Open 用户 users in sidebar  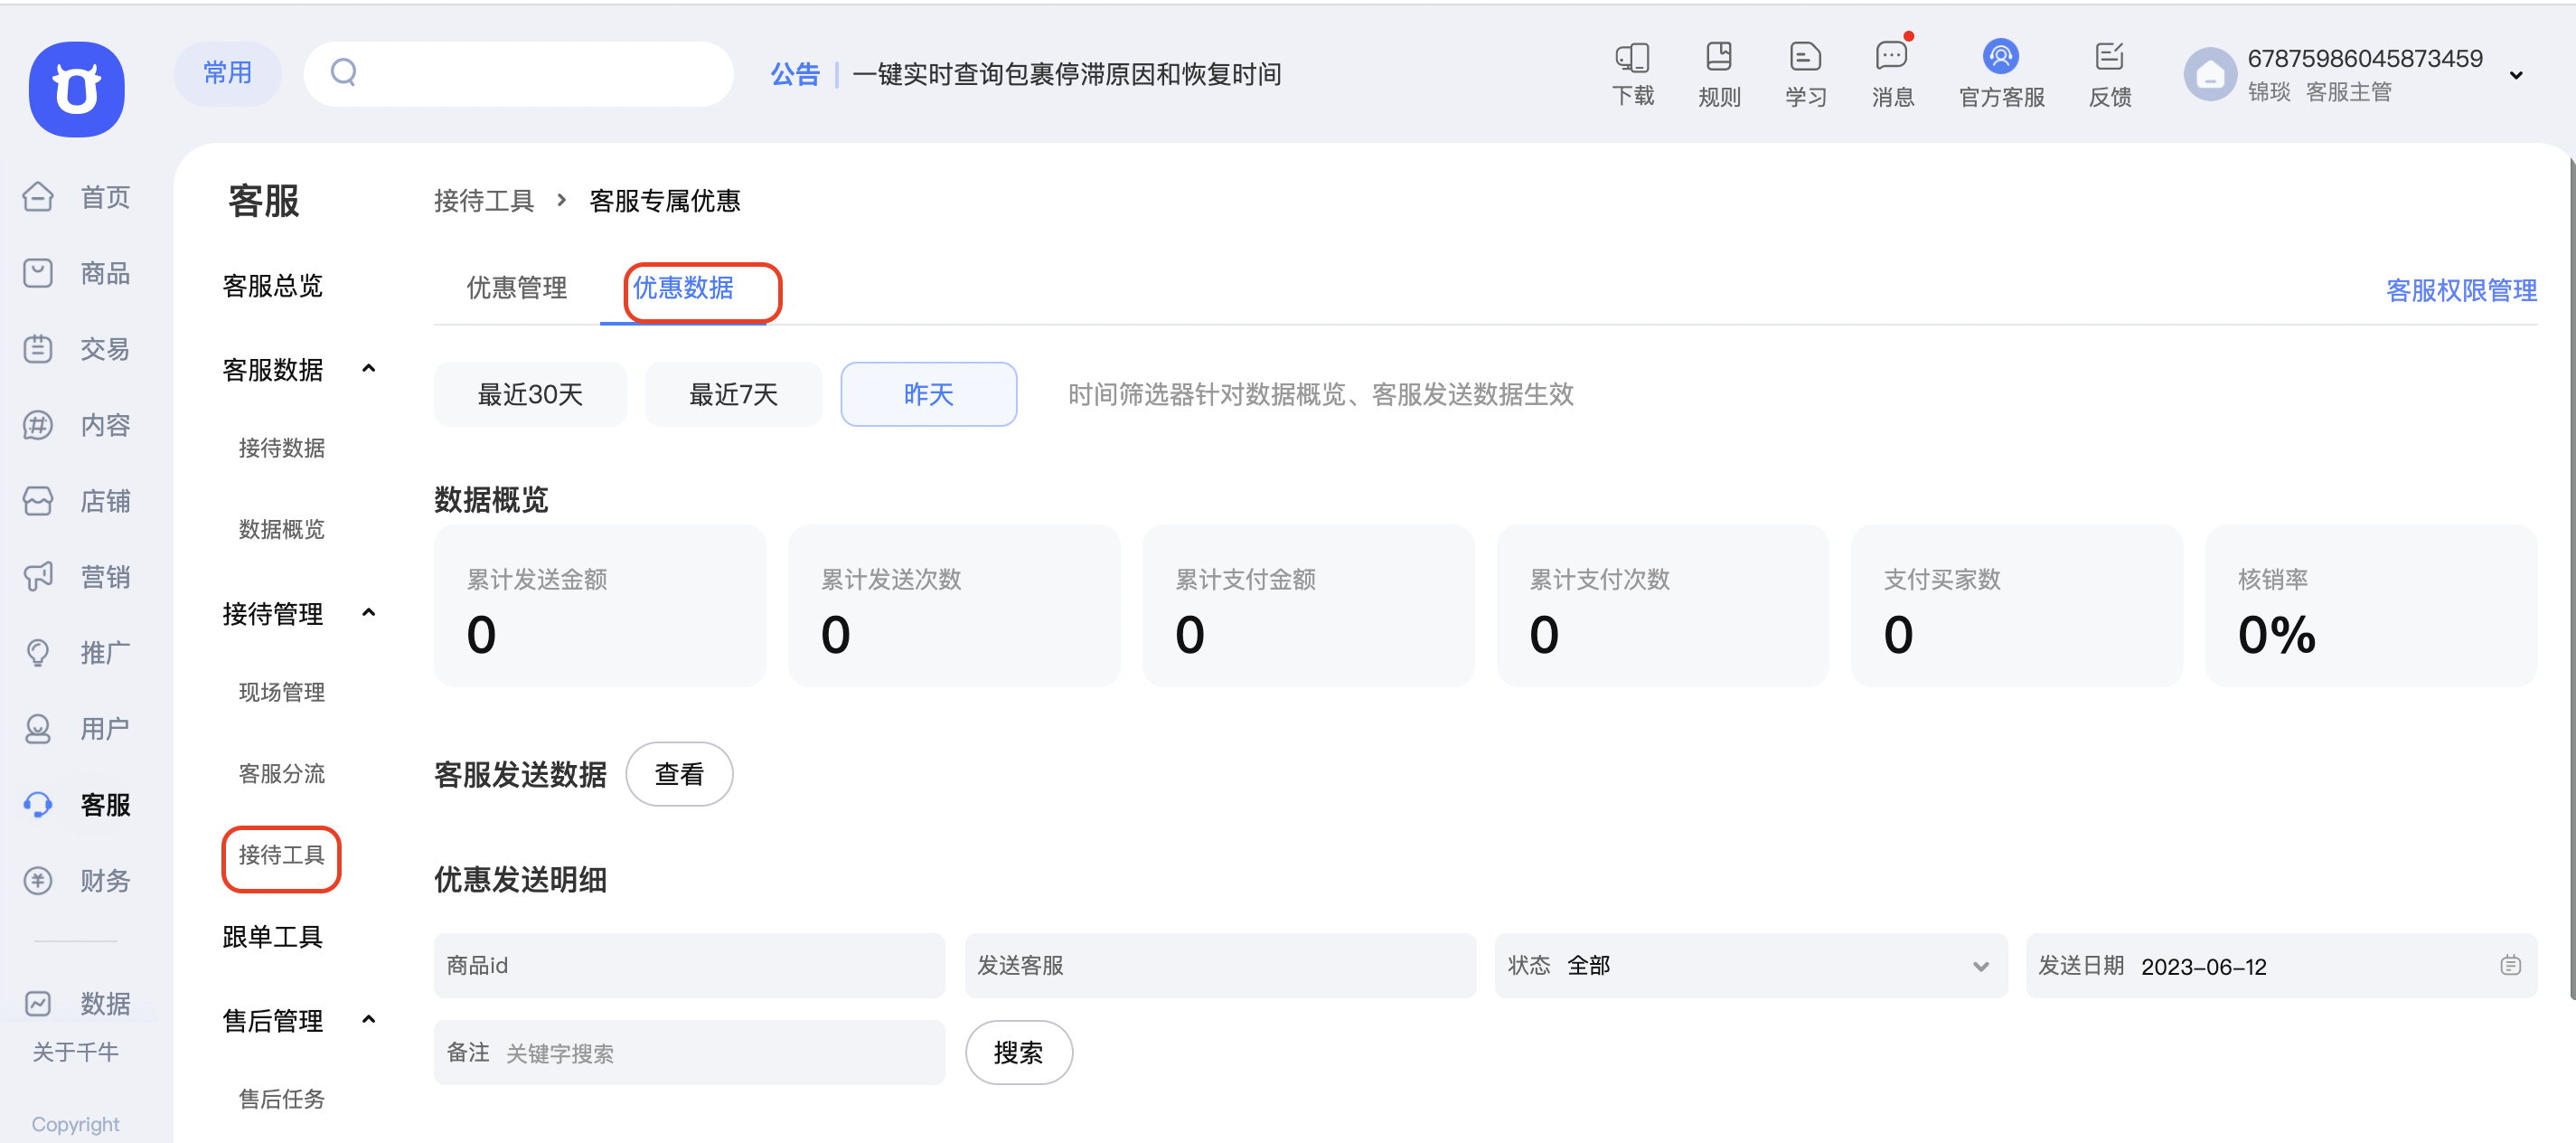tap(77, 729)
